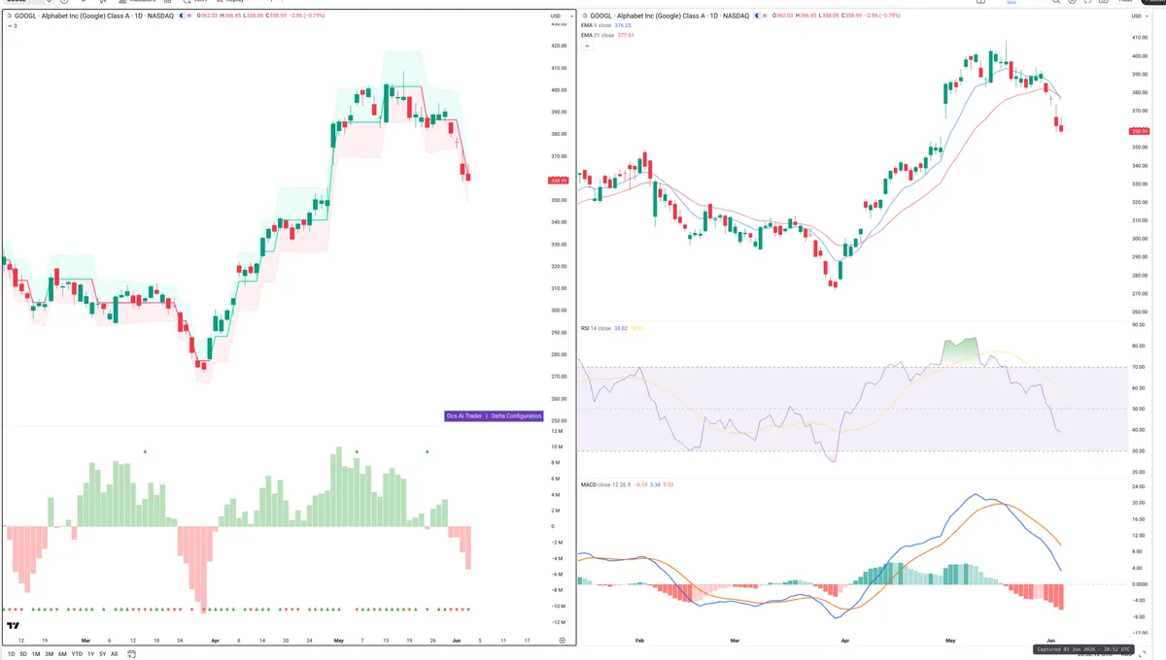The image size is (1166, 660).
Task: Expand the 3 hidden indicators in left chart
Action: click(11, 26)
